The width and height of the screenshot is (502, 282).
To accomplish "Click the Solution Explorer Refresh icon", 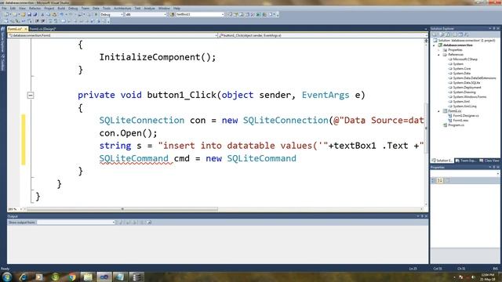I will click(x=448, y=34).
